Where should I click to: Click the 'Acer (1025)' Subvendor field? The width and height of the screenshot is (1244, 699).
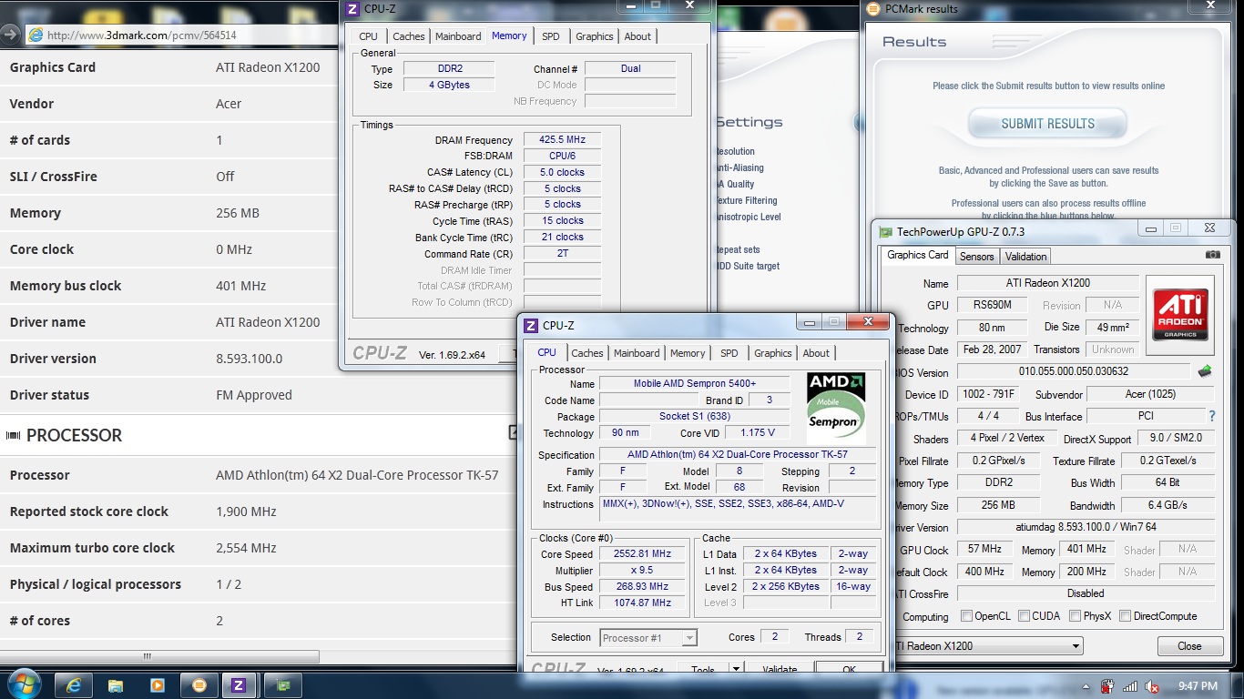pyautogui.click(x=1150, y=394)
